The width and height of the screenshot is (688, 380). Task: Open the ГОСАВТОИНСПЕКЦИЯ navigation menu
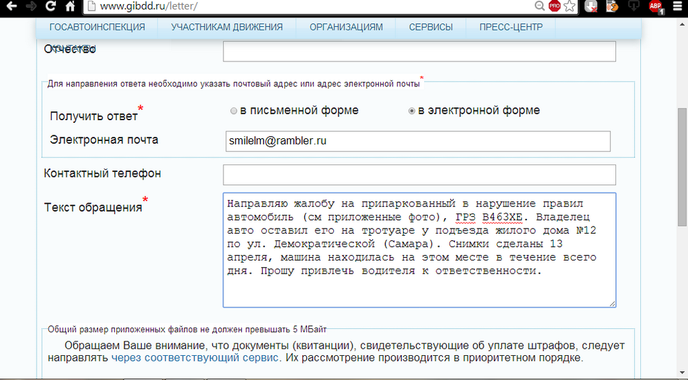tap(97, 28)
